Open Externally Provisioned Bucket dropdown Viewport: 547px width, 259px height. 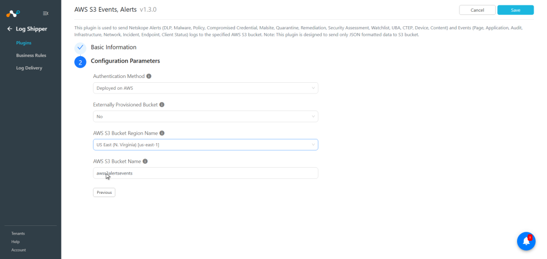(206, 116)
